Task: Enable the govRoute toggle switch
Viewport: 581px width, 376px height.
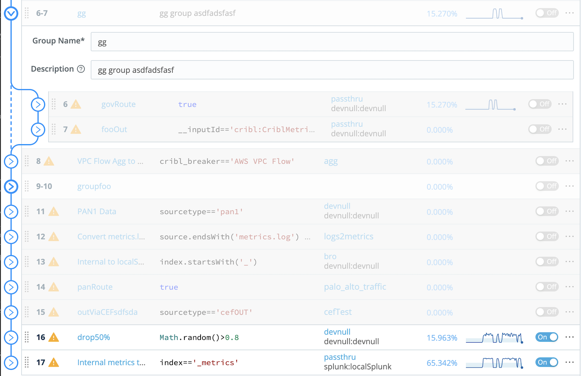Action: [x=540, y=104]
